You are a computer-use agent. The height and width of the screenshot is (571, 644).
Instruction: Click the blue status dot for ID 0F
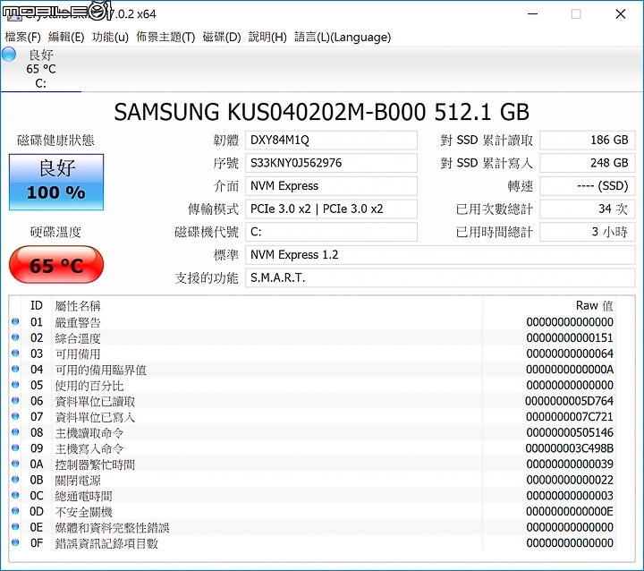pyautogui.click(x=15, y=542)
